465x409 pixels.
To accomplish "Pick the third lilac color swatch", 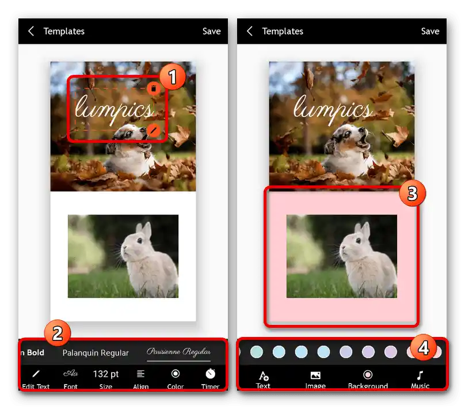I will [x=391, y=352].
